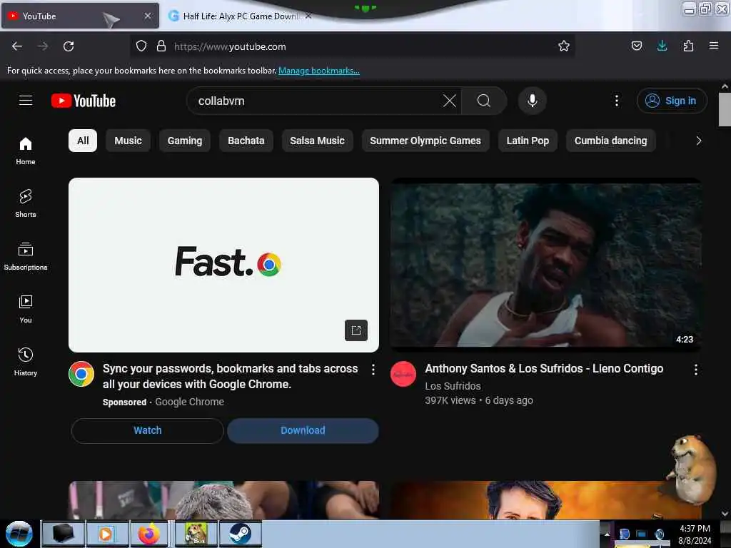Open the Firefox downloads panel
This screenshot has height=548, width=731.
click(662, 46)
